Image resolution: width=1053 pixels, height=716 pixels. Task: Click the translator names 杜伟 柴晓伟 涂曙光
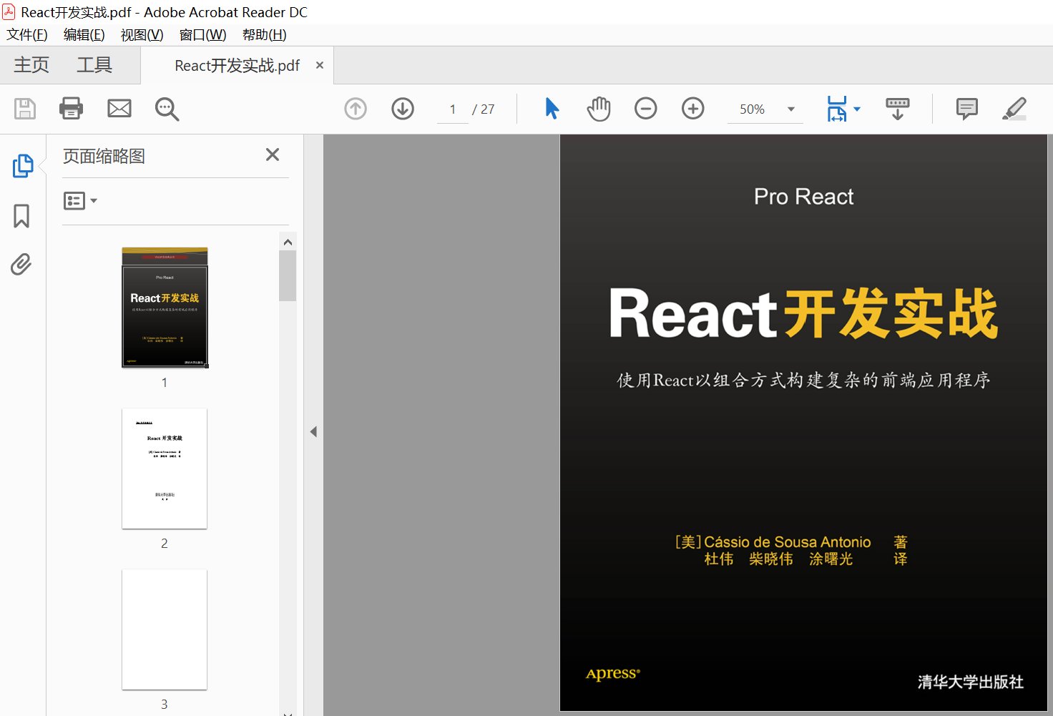click(x=778, y=559)
